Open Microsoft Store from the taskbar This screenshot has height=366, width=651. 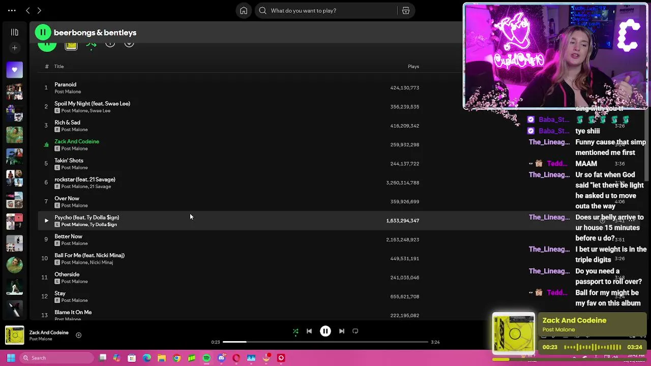click(132, 358)
